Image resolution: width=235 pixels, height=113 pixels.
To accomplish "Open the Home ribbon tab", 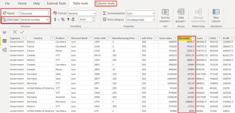I will (x=22, y=3).
